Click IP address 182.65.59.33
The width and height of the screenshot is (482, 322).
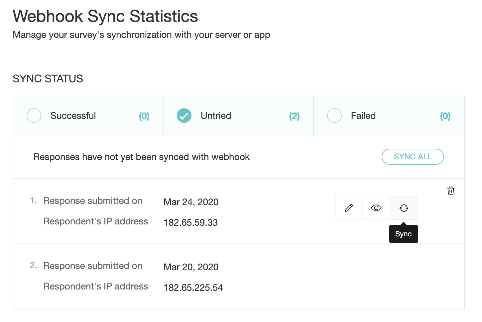click(190, 222)
